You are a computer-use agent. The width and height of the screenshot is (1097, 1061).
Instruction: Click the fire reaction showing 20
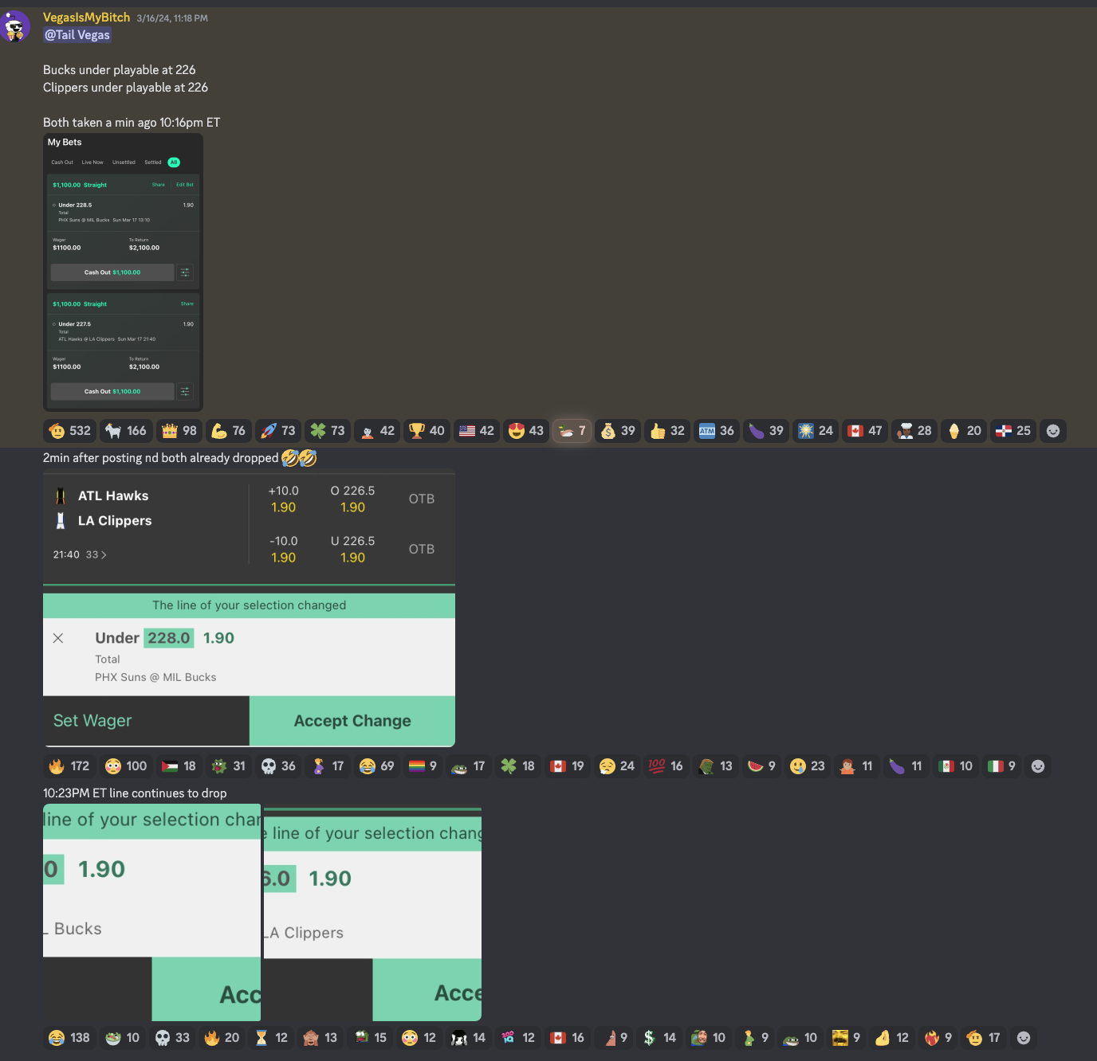tap(222, 1038)
